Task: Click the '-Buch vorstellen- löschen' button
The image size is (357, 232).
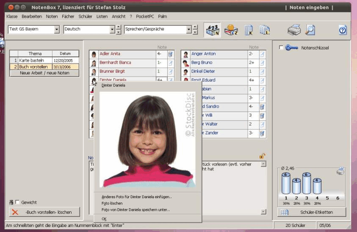Action: point(44,212)
